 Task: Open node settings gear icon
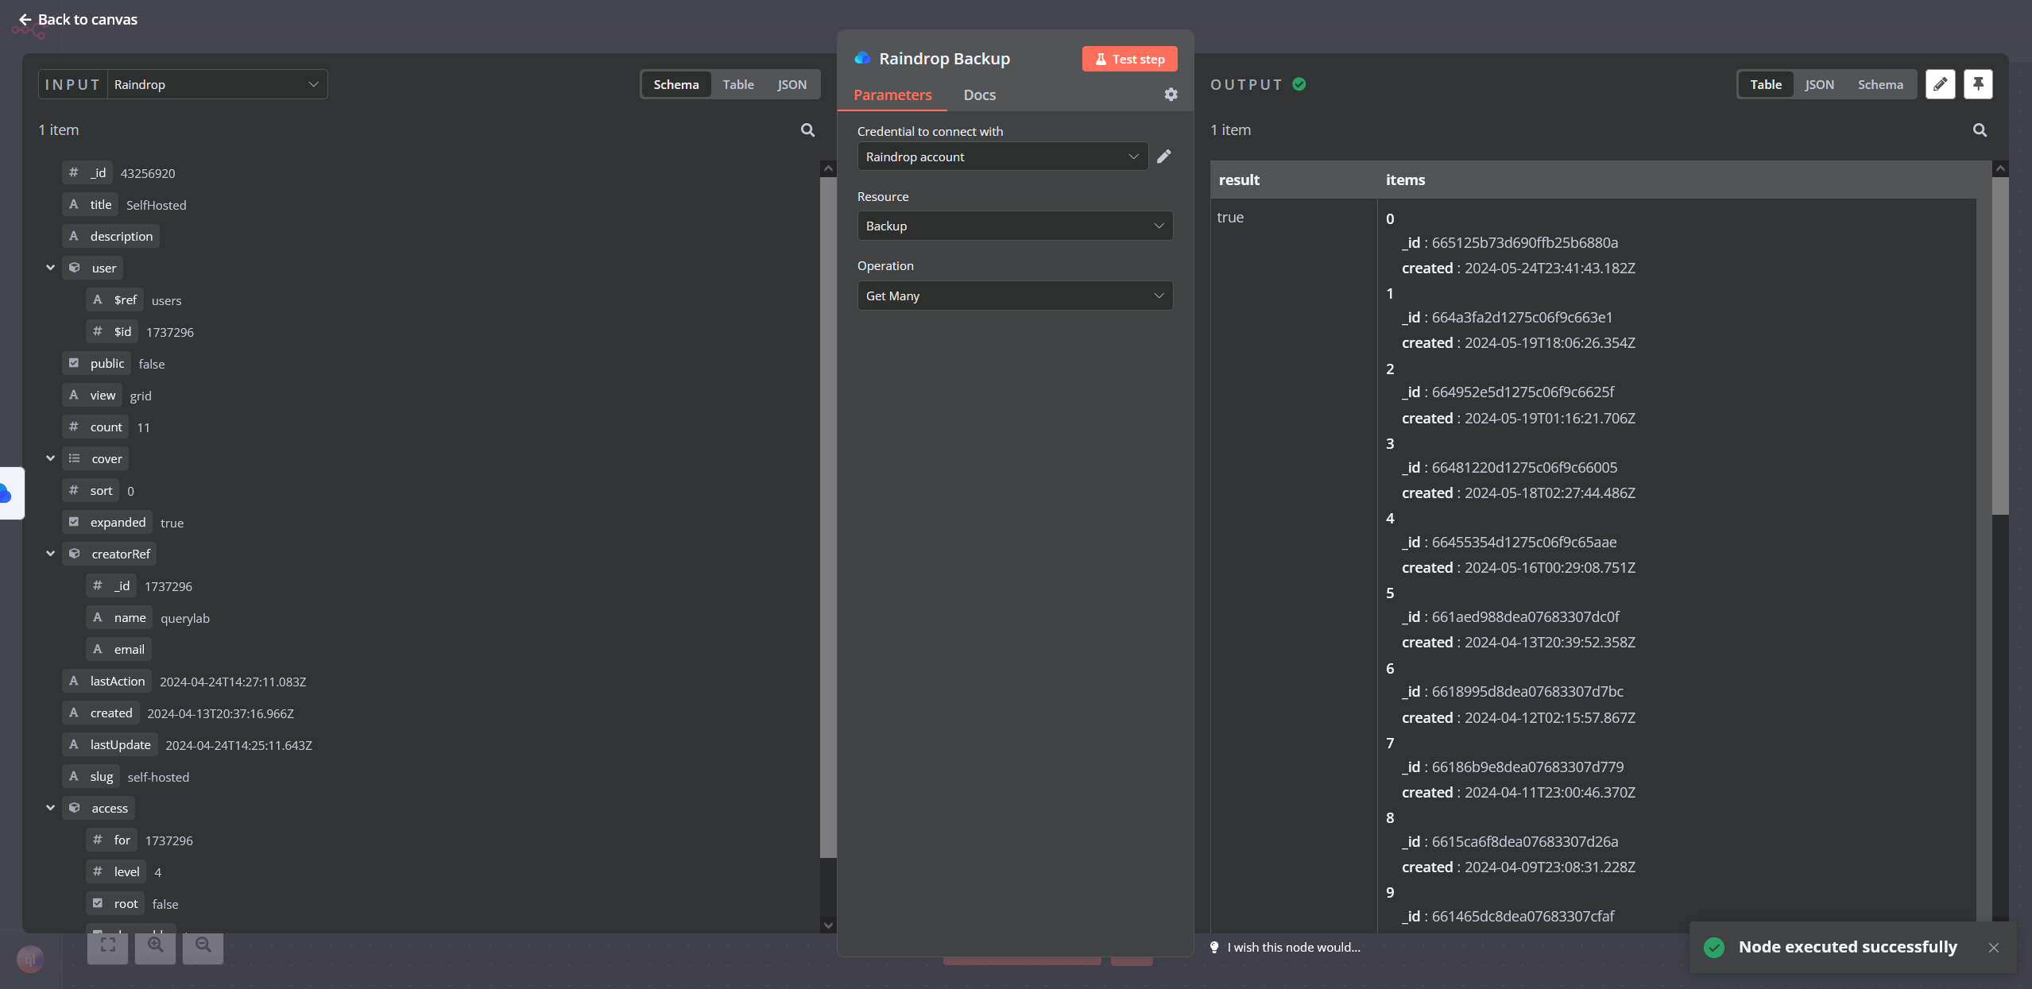[x=1171, y=95]
